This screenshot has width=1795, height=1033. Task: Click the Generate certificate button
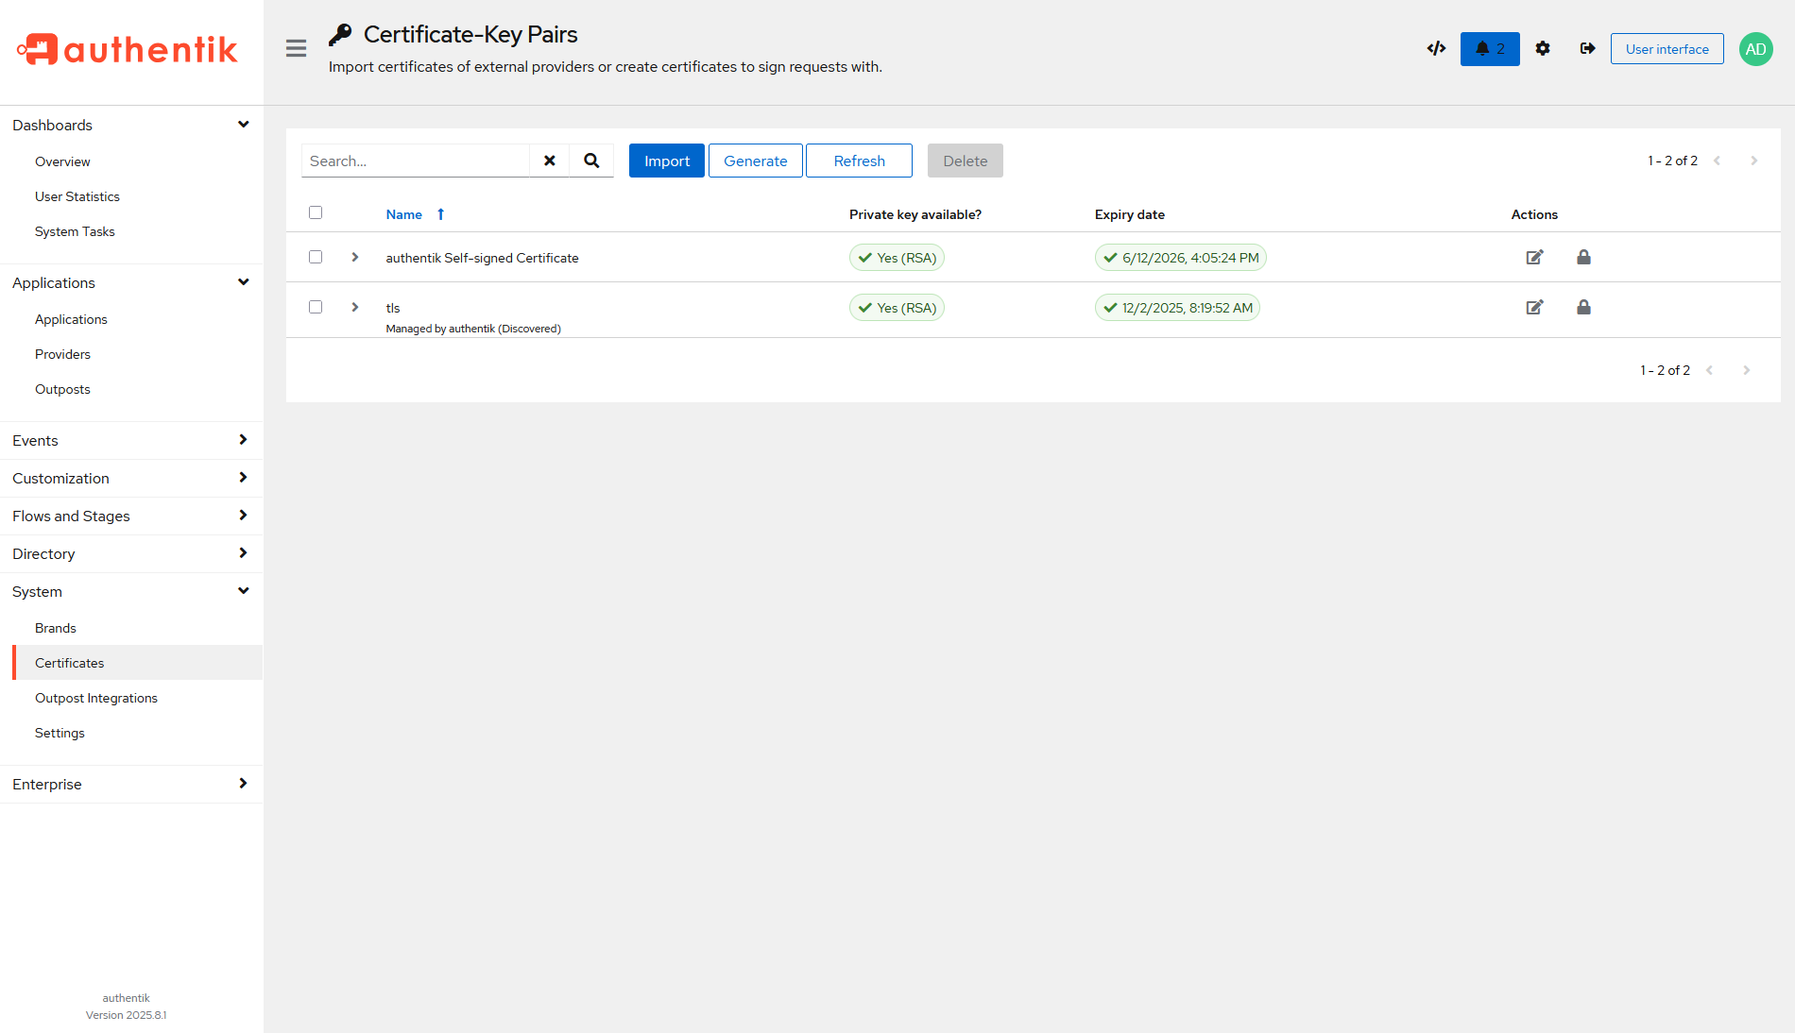[x=755, y=161]
